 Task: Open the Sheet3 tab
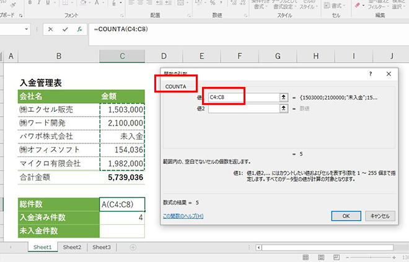click(101, 247)
